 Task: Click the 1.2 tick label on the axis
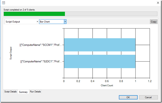tap(150, 81)
